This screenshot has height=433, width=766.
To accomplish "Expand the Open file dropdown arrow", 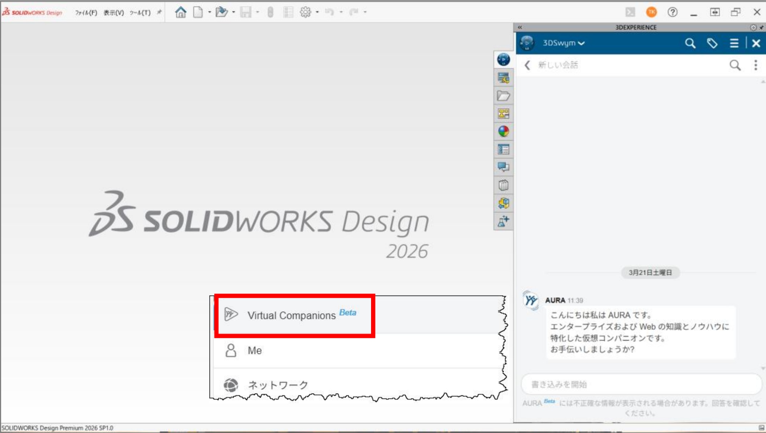I will pos(234,12).
